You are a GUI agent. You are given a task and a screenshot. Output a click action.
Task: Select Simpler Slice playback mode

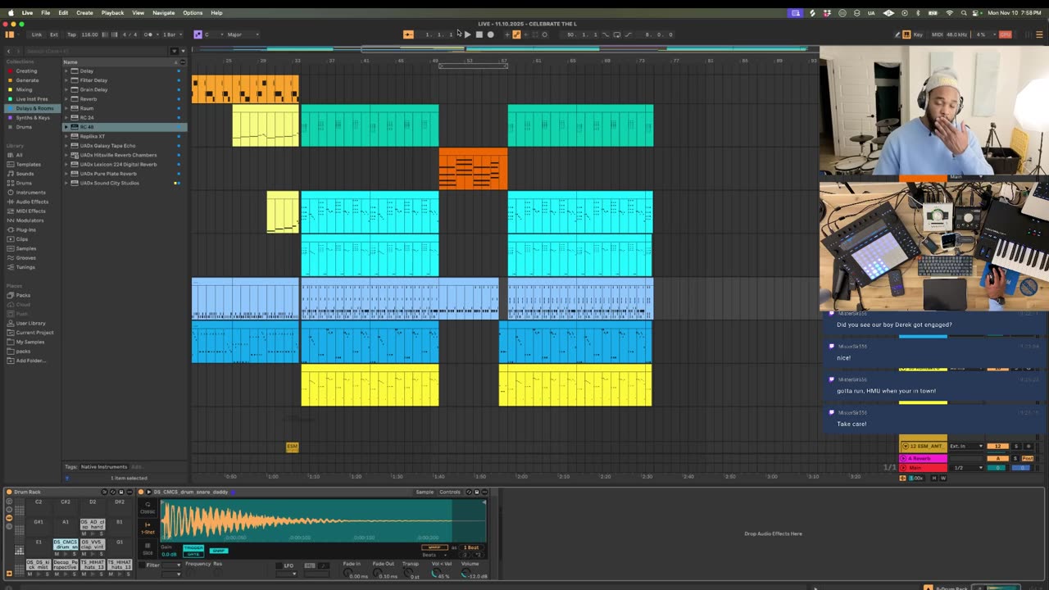coord(148,550)
